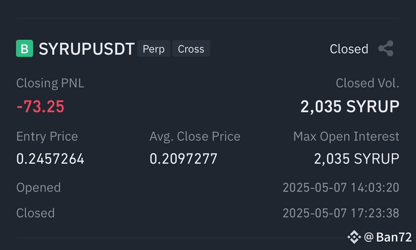Open the @Ban72 username watermark
416x250 pixels.
tap(388, 237)
